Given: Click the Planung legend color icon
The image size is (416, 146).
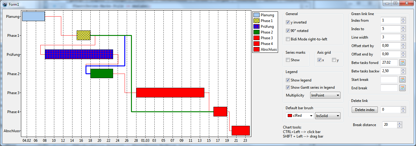Looking at the screenshot, I should pyautogui.click(x=257, y=15).
